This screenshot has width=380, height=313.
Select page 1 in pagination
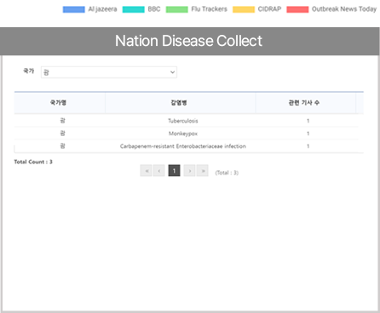(174, 171)
